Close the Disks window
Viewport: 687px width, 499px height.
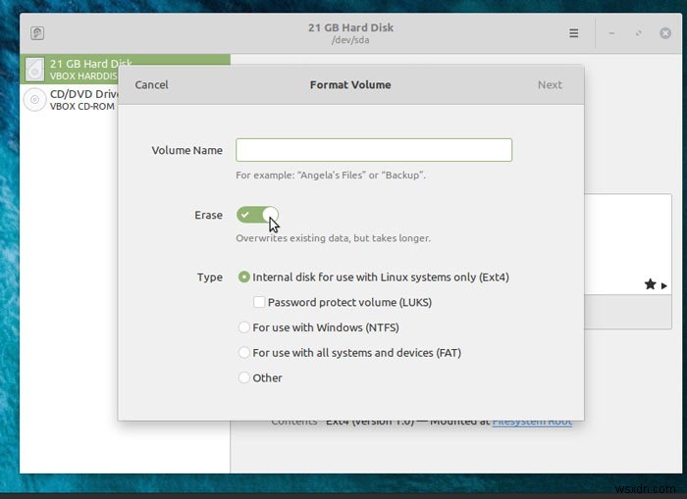click(x=665, y=33)
